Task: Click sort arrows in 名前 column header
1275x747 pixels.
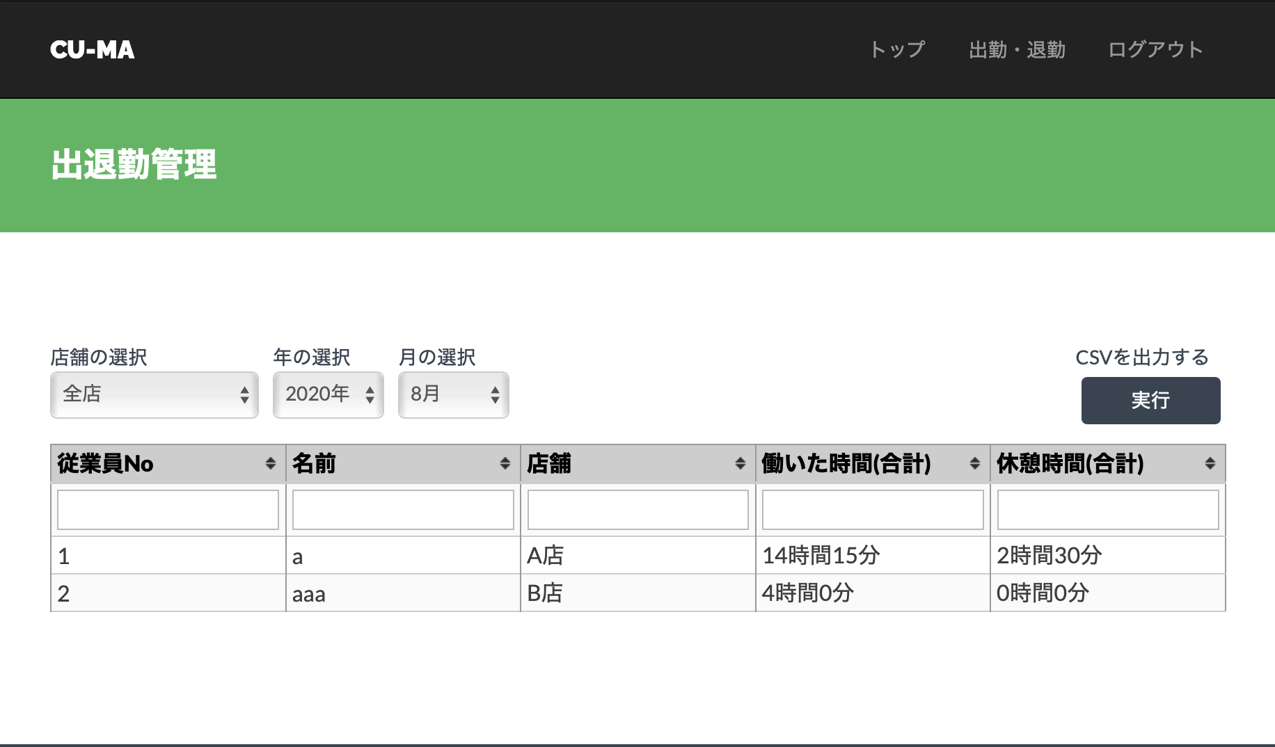Action: coord(505,464)
